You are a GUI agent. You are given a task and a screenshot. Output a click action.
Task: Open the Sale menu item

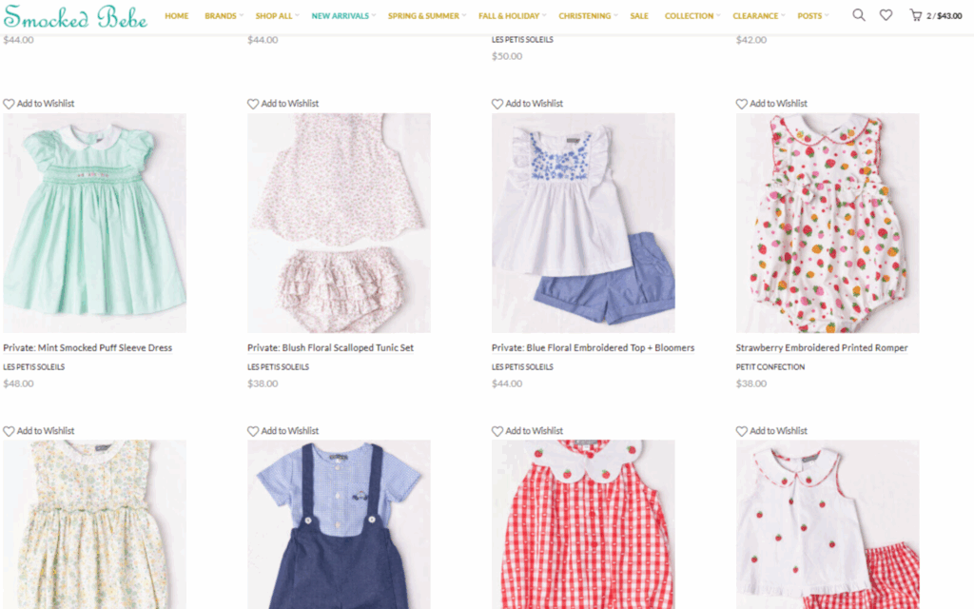pyautogui.click(x=639, y=16)
